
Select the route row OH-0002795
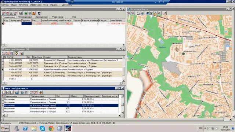coord(63,66)
